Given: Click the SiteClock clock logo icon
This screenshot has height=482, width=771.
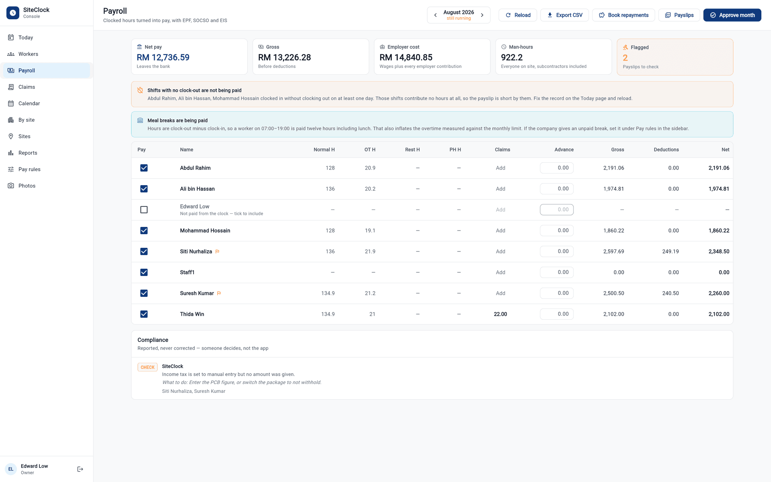Looking at the screenshot, I should point(13,13).
